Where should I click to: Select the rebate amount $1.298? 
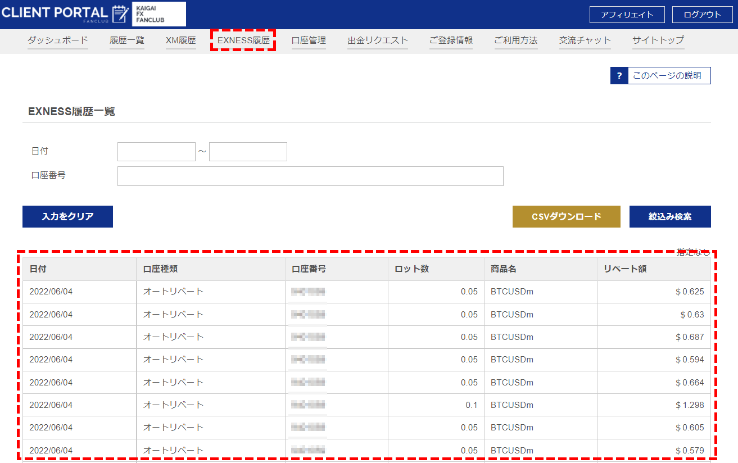click(x=690, y=405)
